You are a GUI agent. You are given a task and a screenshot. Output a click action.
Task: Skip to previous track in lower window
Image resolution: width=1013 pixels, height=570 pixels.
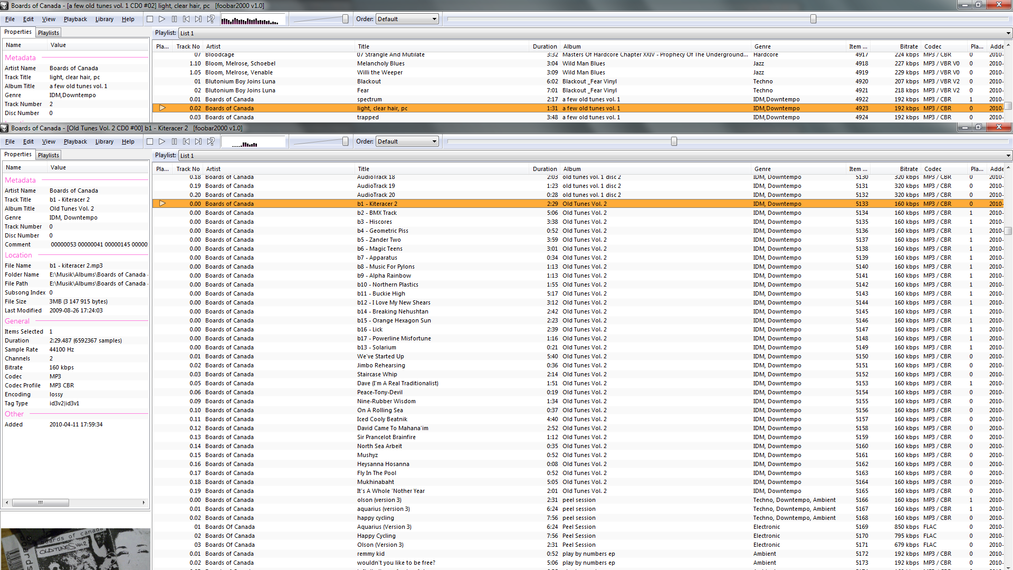click(186, 141)
